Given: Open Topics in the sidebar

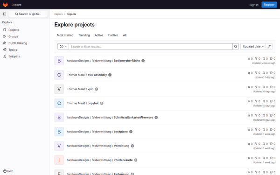Looking at the screenshot, I should point(25,49).
